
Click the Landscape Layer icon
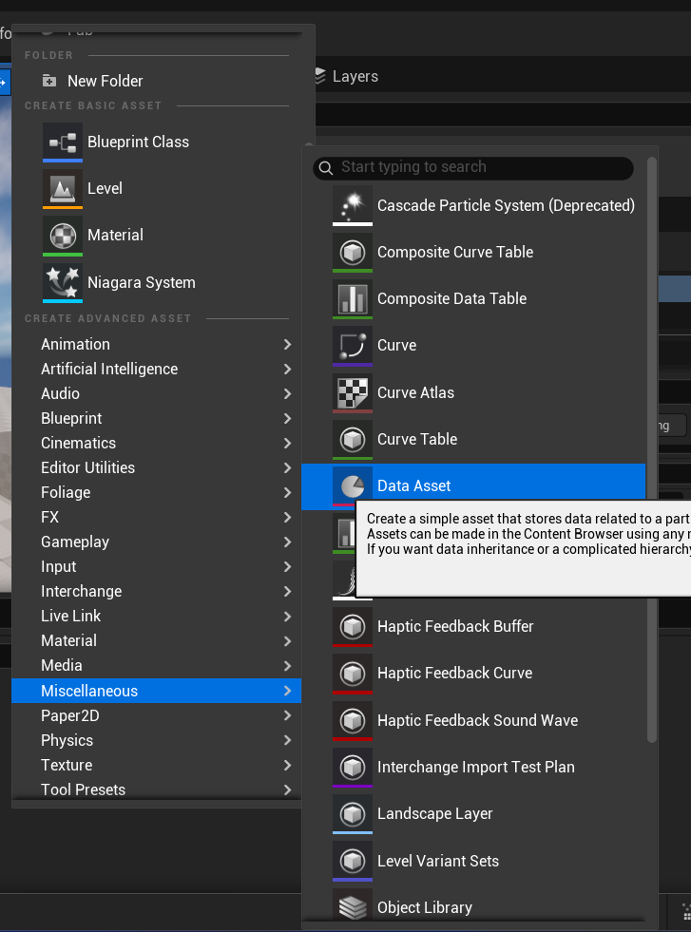pos(353,813)
